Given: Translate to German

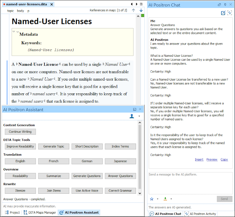Looking at the screenshot, I should [87, 161].
